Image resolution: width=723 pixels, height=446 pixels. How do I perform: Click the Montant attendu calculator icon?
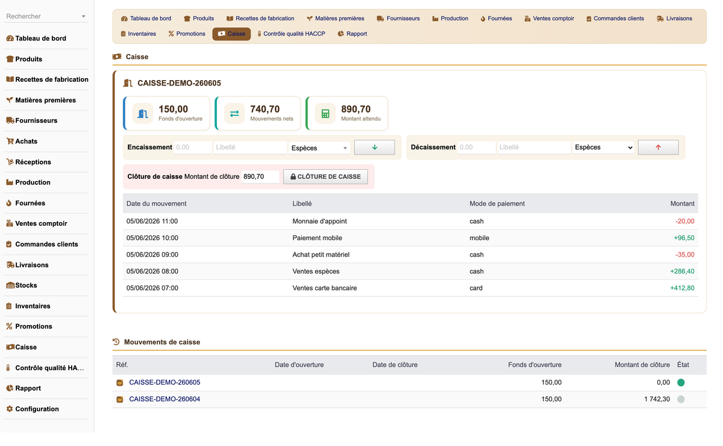tap(325, 114)
